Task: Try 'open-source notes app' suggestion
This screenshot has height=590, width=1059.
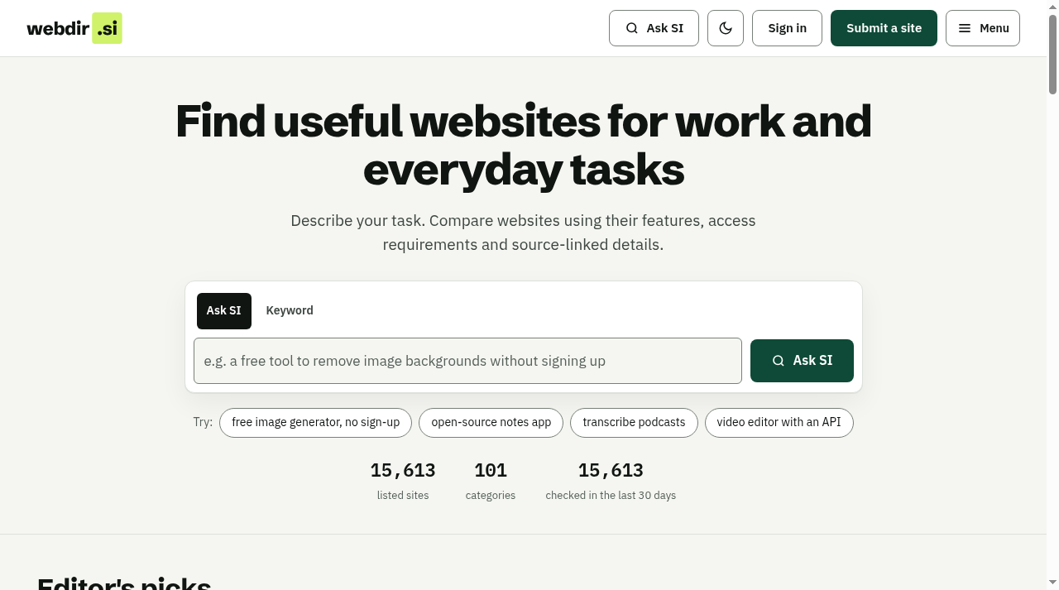Action: click(x=491, y=423)
